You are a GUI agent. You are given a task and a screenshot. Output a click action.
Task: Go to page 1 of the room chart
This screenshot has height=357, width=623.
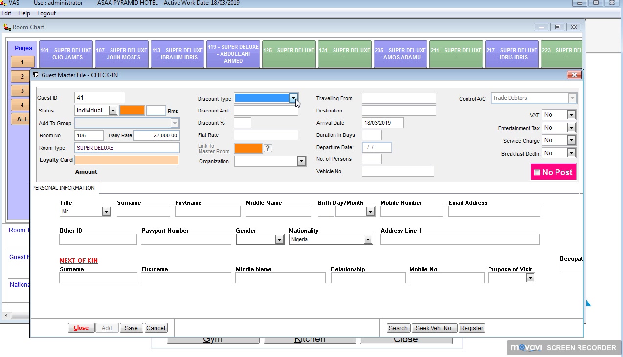pos(22,62)
